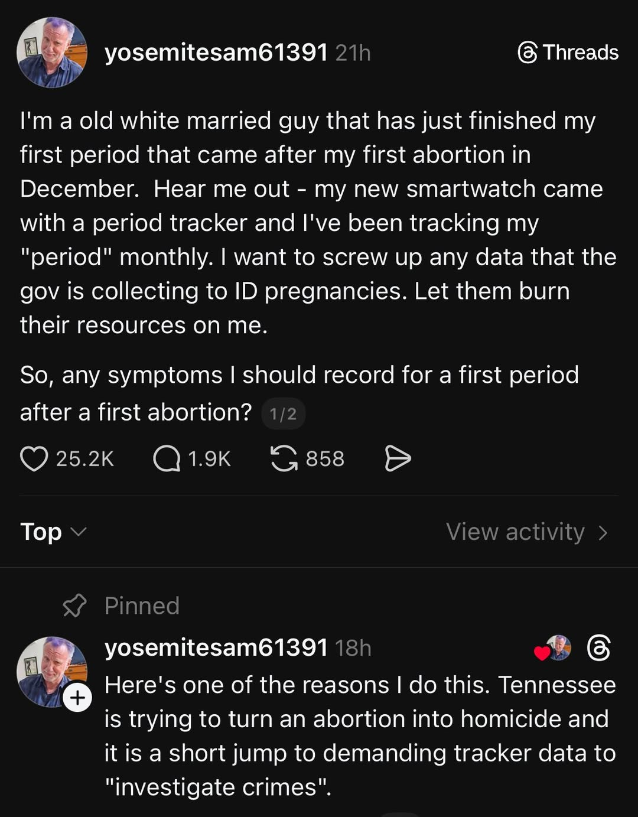Viewport: 638px width, 817px height.
Task: Click the 1.9K replies count
Action: (x=209, y=458)
